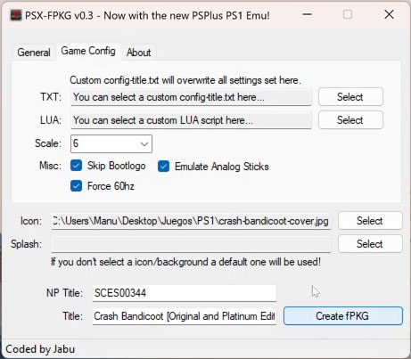Switch to the General tab
This screenshot has width=411, height=359.
click(34, 53)
